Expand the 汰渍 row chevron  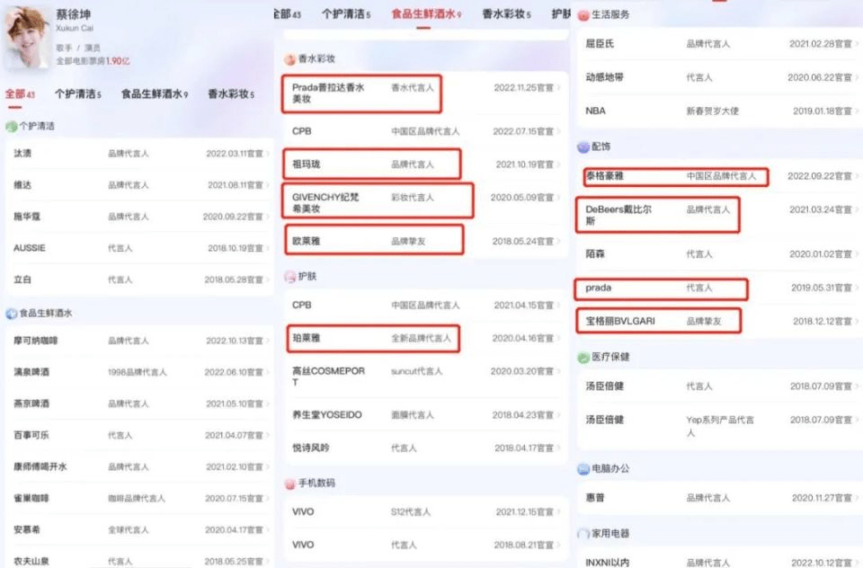(x=268, y=154)
